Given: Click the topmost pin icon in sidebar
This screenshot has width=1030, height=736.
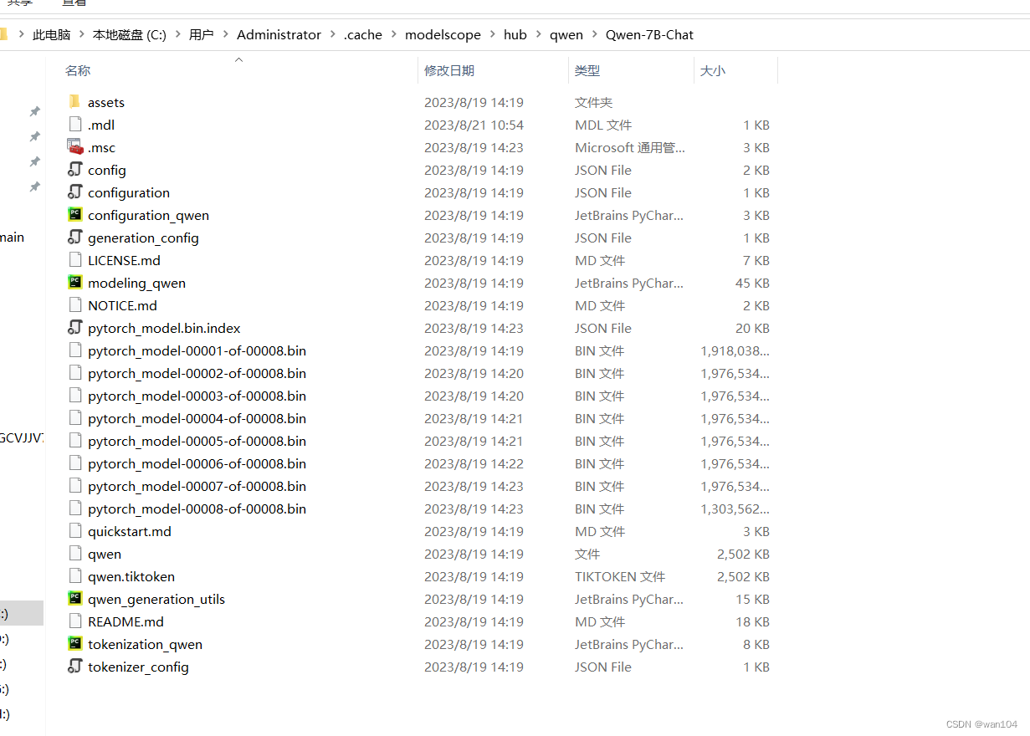Looking at the screenshot, I should pyautogui.click(x=34, y=111).
